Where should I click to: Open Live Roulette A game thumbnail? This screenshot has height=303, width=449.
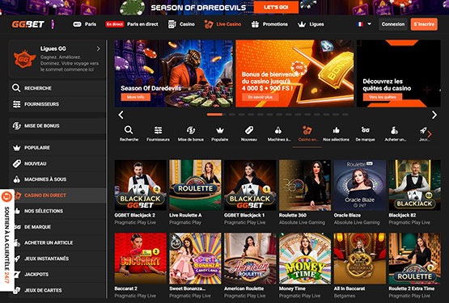[x=195, y=185]
